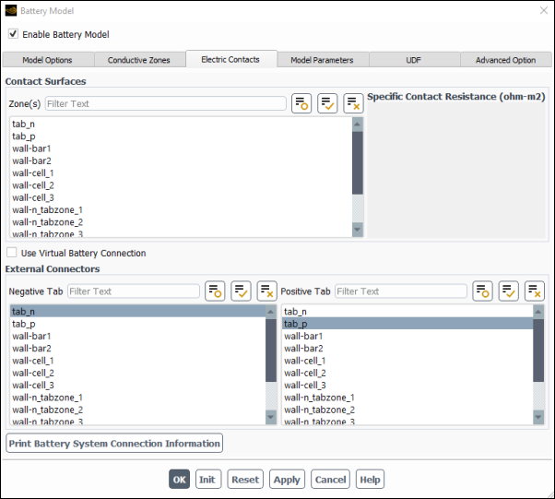Click Positive Tab toggle tree view icon
The height and width of the screenshot is (499, 555).
point(482,291)
